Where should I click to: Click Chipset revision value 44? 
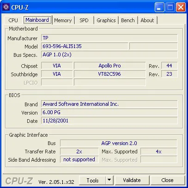point(169,66)
